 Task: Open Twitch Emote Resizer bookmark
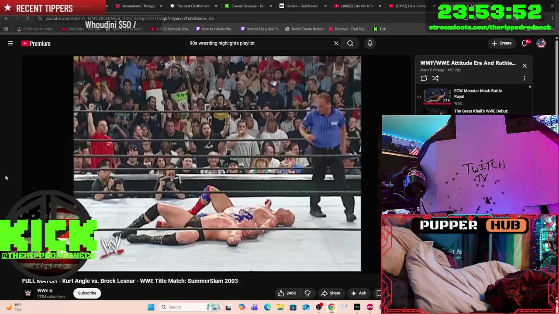click(304, 29)
